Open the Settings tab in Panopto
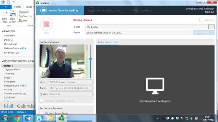The width and height of the screenshot is (218, 122). [143, 11]
